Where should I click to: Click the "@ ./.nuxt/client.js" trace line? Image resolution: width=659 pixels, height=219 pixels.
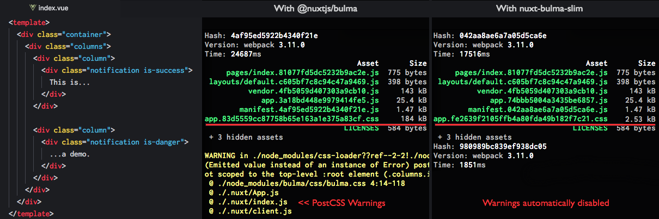(250, 211)
